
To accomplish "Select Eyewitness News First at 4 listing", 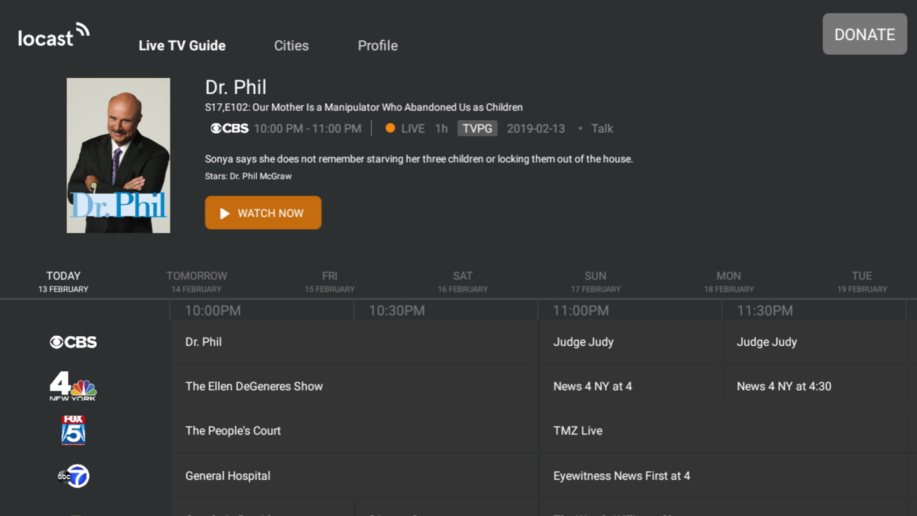I will [722, 476].
